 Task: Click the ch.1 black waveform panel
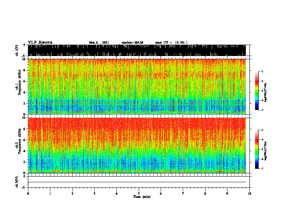tap(137, 50)
